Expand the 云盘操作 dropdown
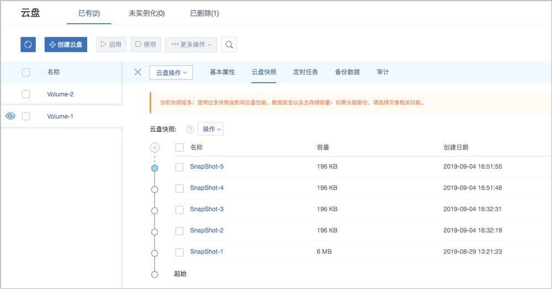The width and height of the screenshot is (552, 289). click(171, 72)
